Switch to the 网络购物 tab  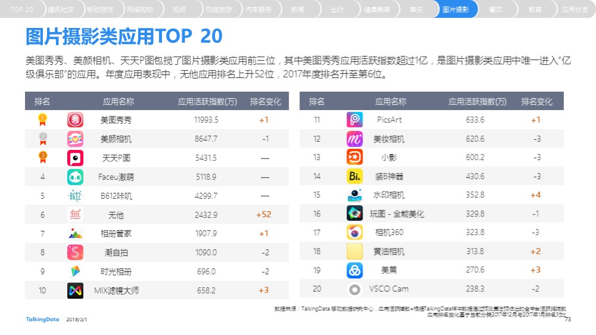[140, 10]
